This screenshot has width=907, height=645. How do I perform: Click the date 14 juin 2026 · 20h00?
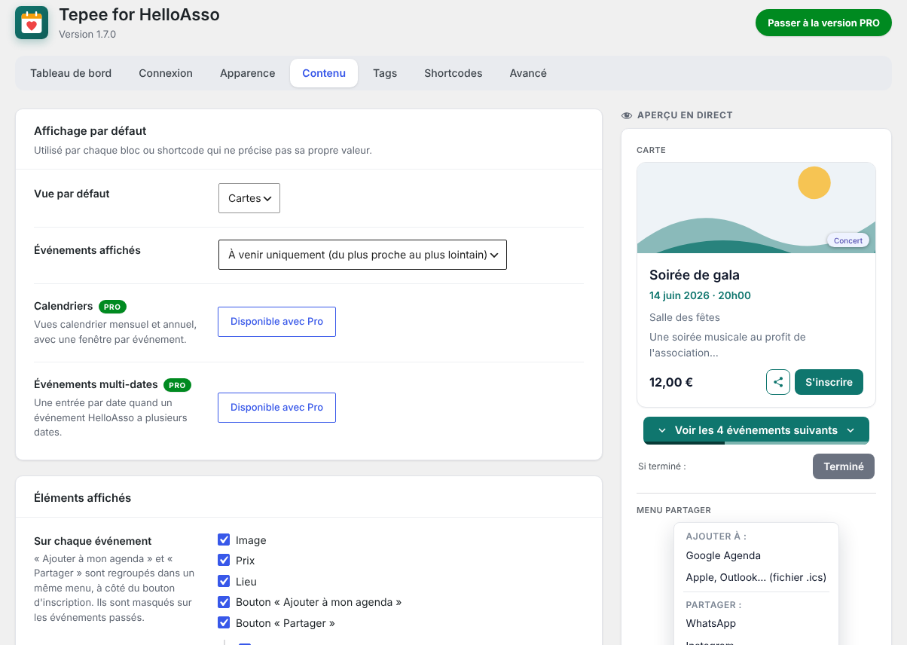(700, 295)
